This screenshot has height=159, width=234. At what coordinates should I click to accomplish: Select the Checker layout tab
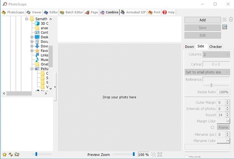(x=215, y=47)
